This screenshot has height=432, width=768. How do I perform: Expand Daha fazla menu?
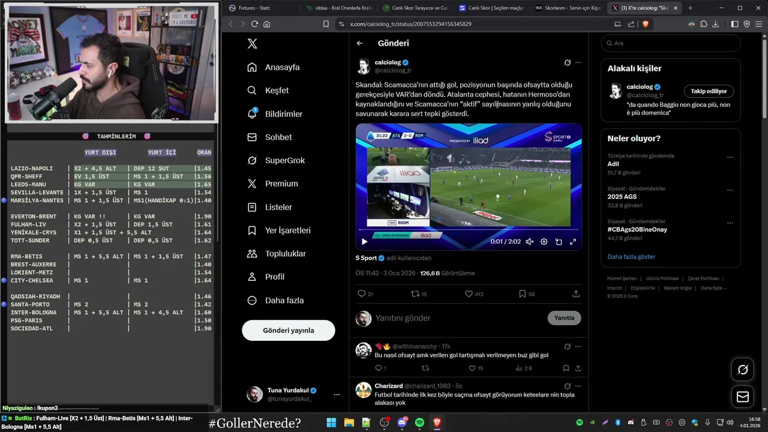click(275, 300)
